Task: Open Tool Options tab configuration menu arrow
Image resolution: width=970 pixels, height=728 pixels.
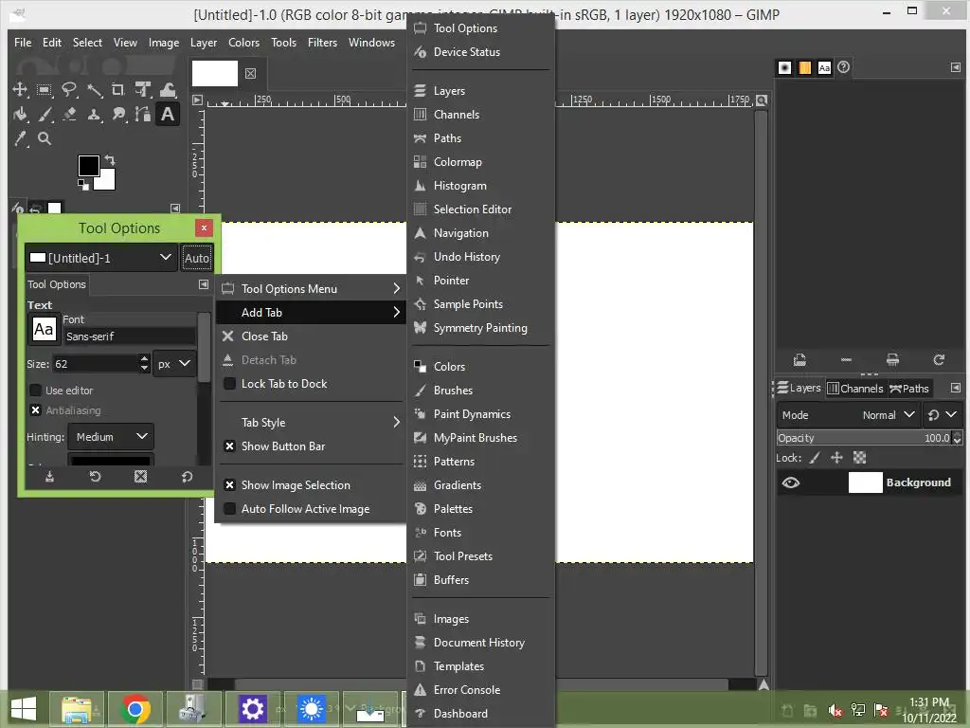Action: 204,284
